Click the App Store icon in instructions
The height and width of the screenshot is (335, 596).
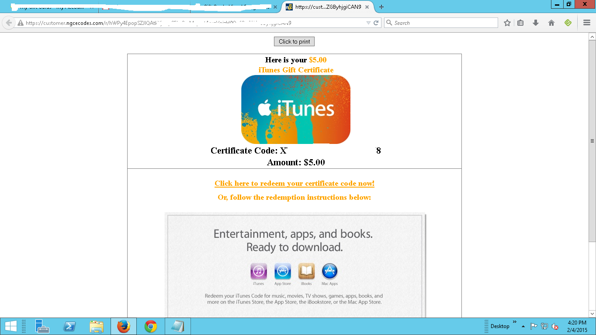[283, 271]
